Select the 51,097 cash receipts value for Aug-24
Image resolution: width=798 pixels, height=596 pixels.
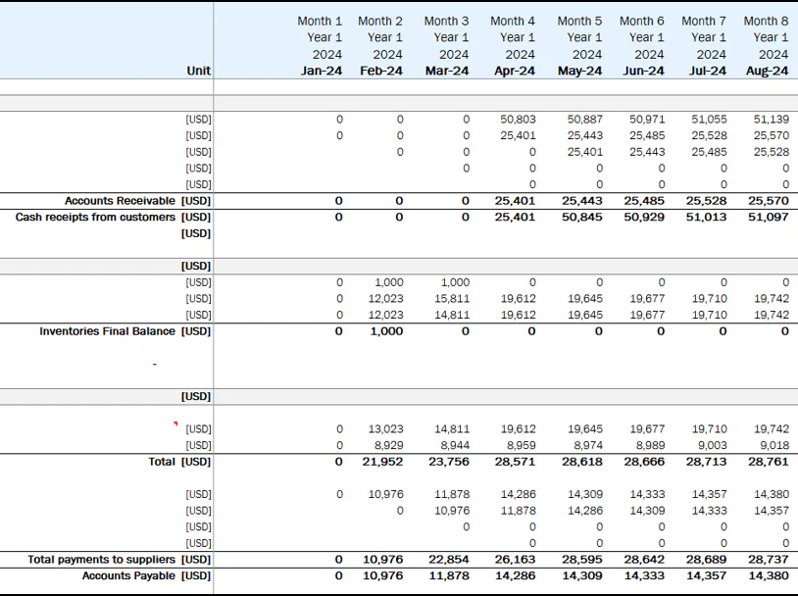pos(768,217)
